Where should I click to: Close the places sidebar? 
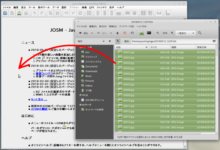pos(110,41)
